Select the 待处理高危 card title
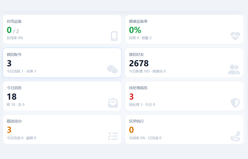 pyautogui.click(x=138, y=88)
